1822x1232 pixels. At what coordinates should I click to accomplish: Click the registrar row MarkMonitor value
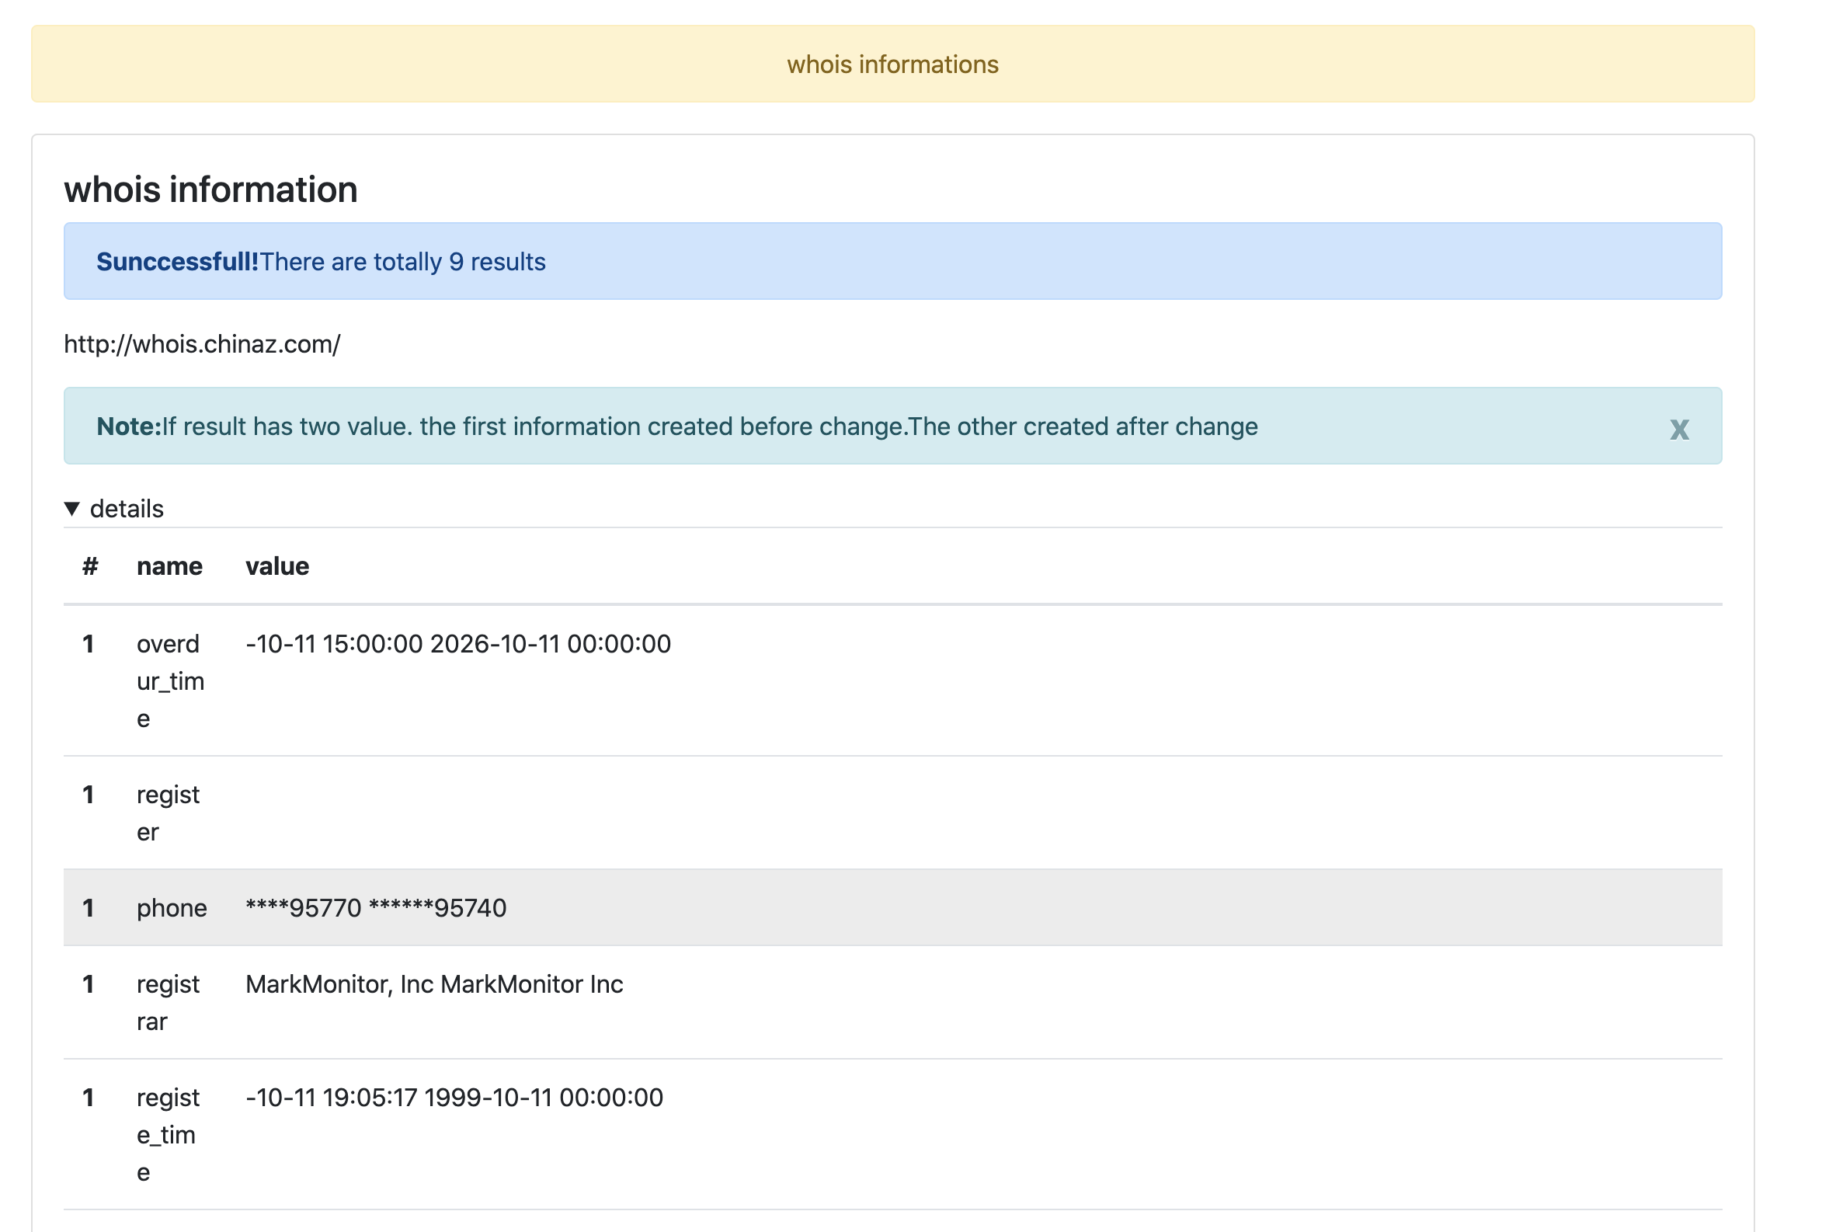tap(433, 984)
